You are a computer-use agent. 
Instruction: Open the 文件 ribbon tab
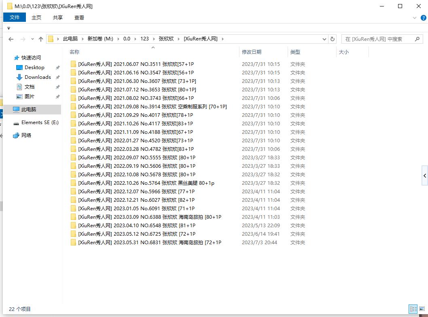tap(15, 17)
